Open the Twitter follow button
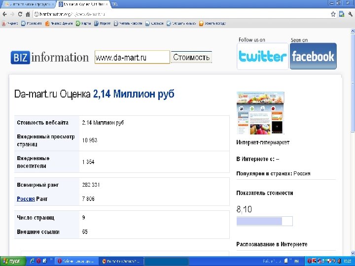Screen dimensions: 355x266 coord(263,56)
